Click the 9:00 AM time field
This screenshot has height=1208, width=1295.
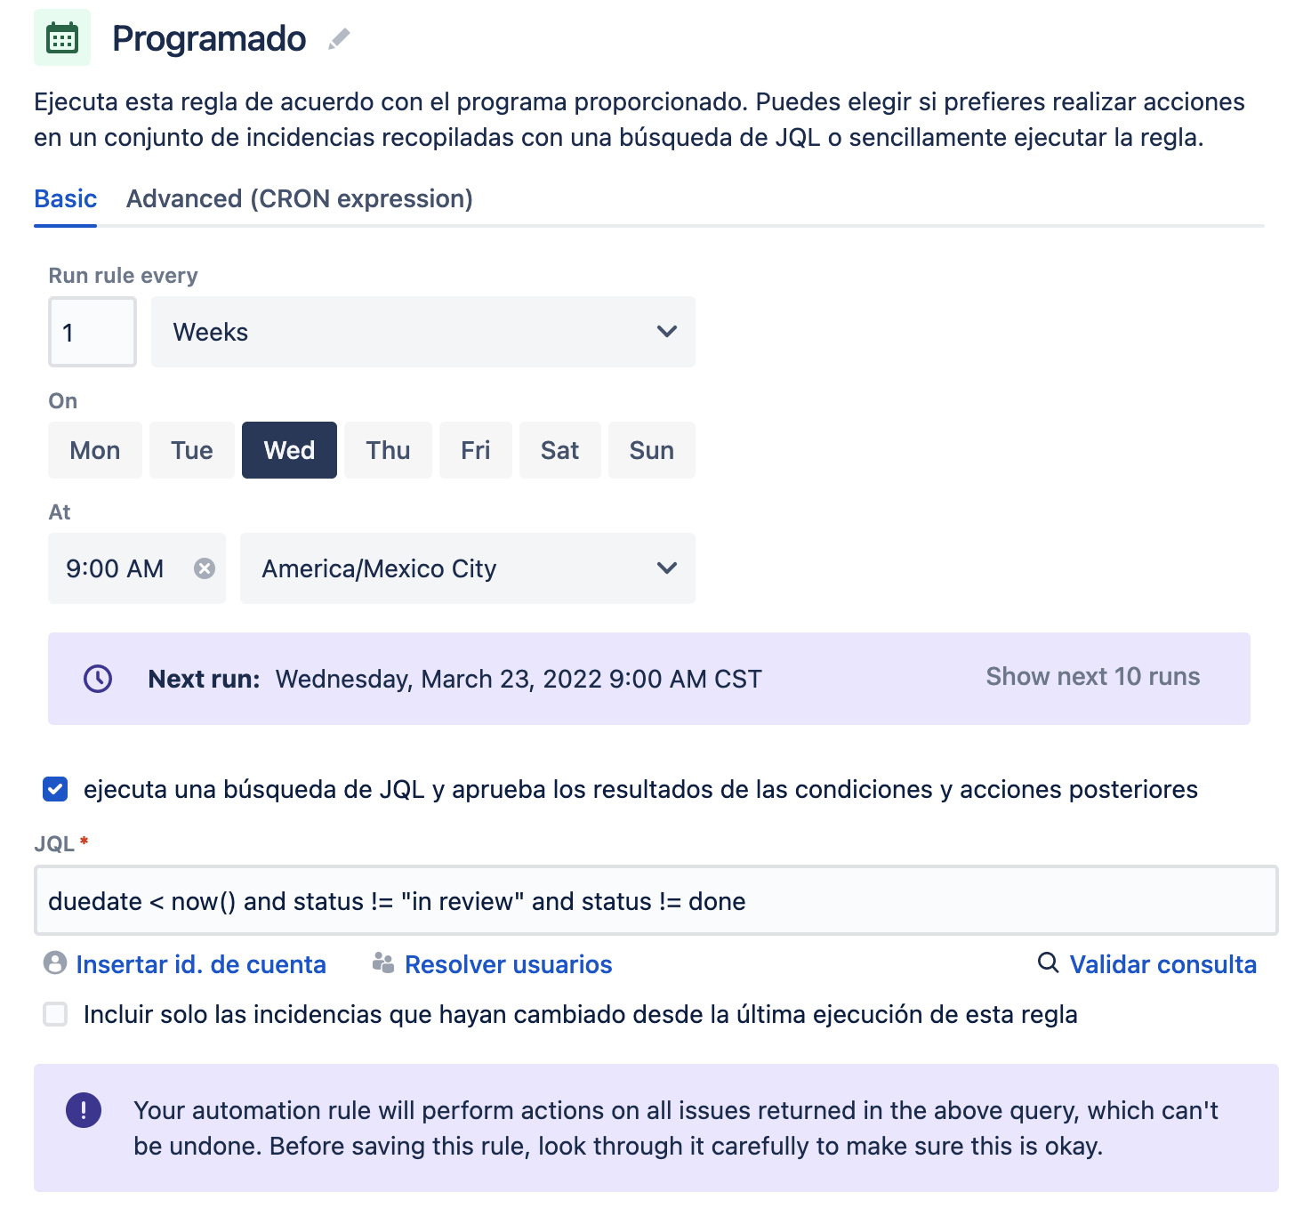pos(137,568)
